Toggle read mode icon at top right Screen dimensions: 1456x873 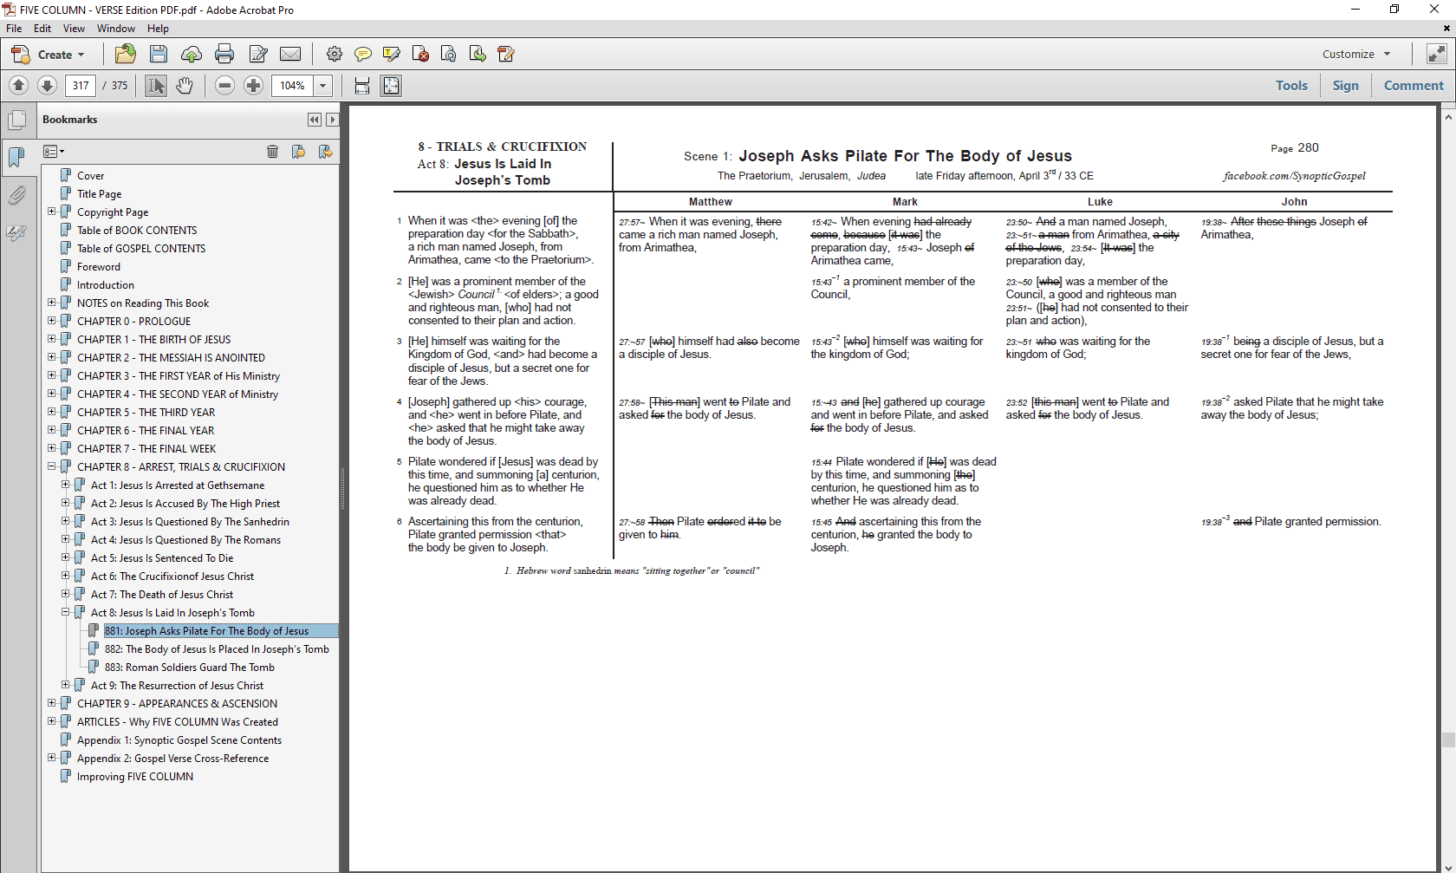click(1436, 54)
